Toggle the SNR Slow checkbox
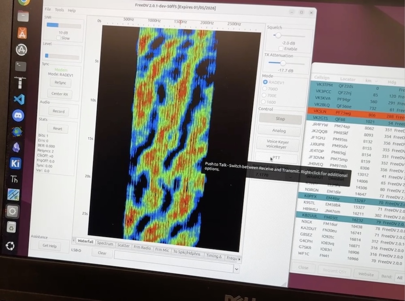This screenshot has width=405, height=301. pyautogui.click(x=59, y=38)
